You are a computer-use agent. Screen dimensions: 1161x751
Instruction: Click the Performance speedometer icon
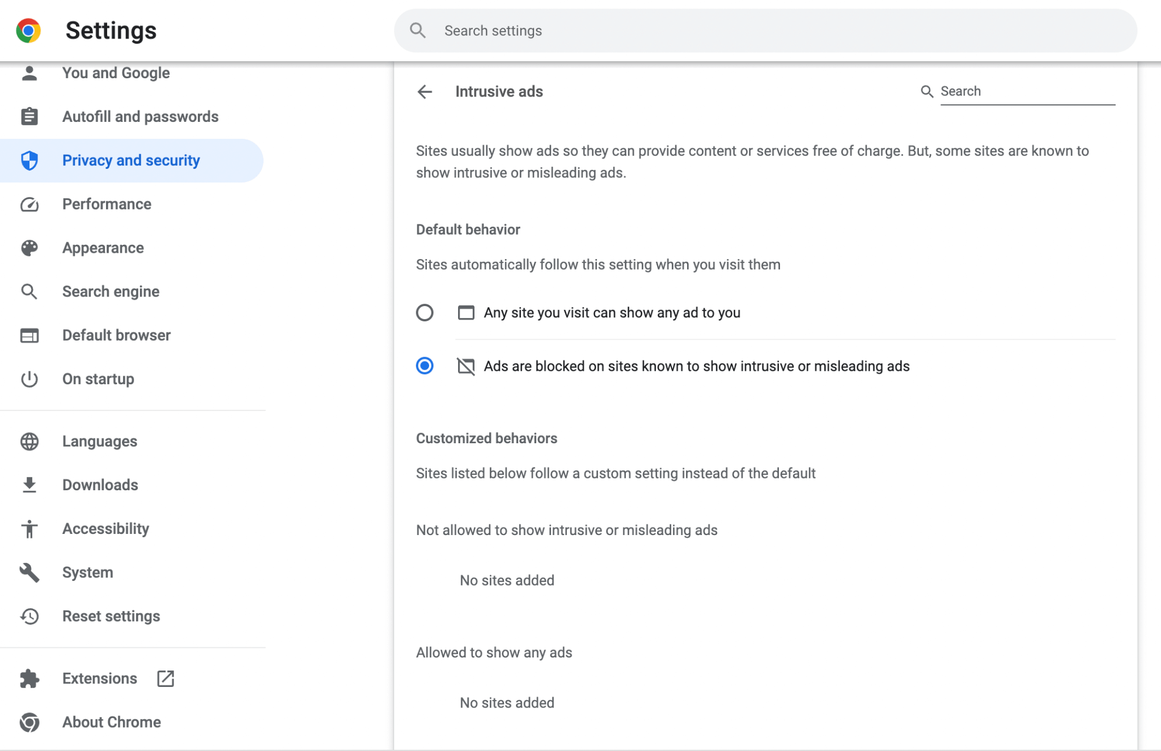coord(29,205)
